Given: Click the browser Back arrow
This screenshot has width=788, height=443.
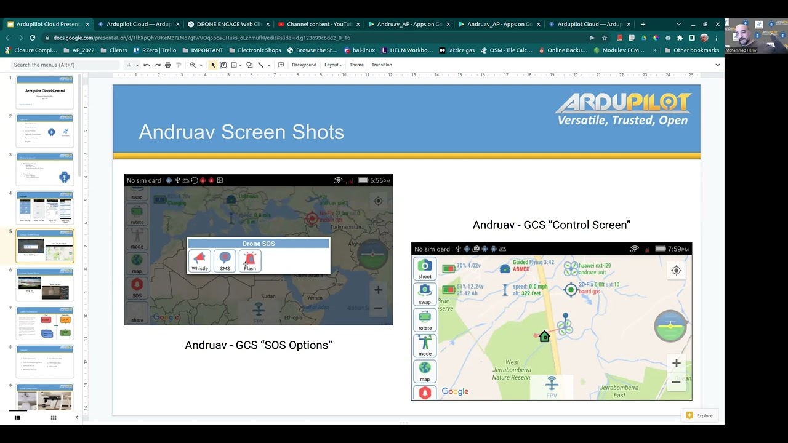Looking at the screenshot, I should click(x=8, y=38).
